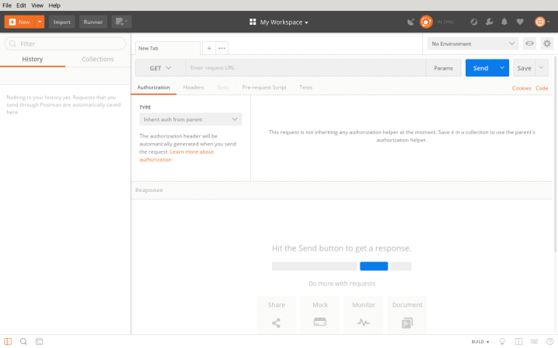Image resolution: width=558 pixels, height=348 pixels.
Task: Click the Share card
Action: (x=276, y=315)
